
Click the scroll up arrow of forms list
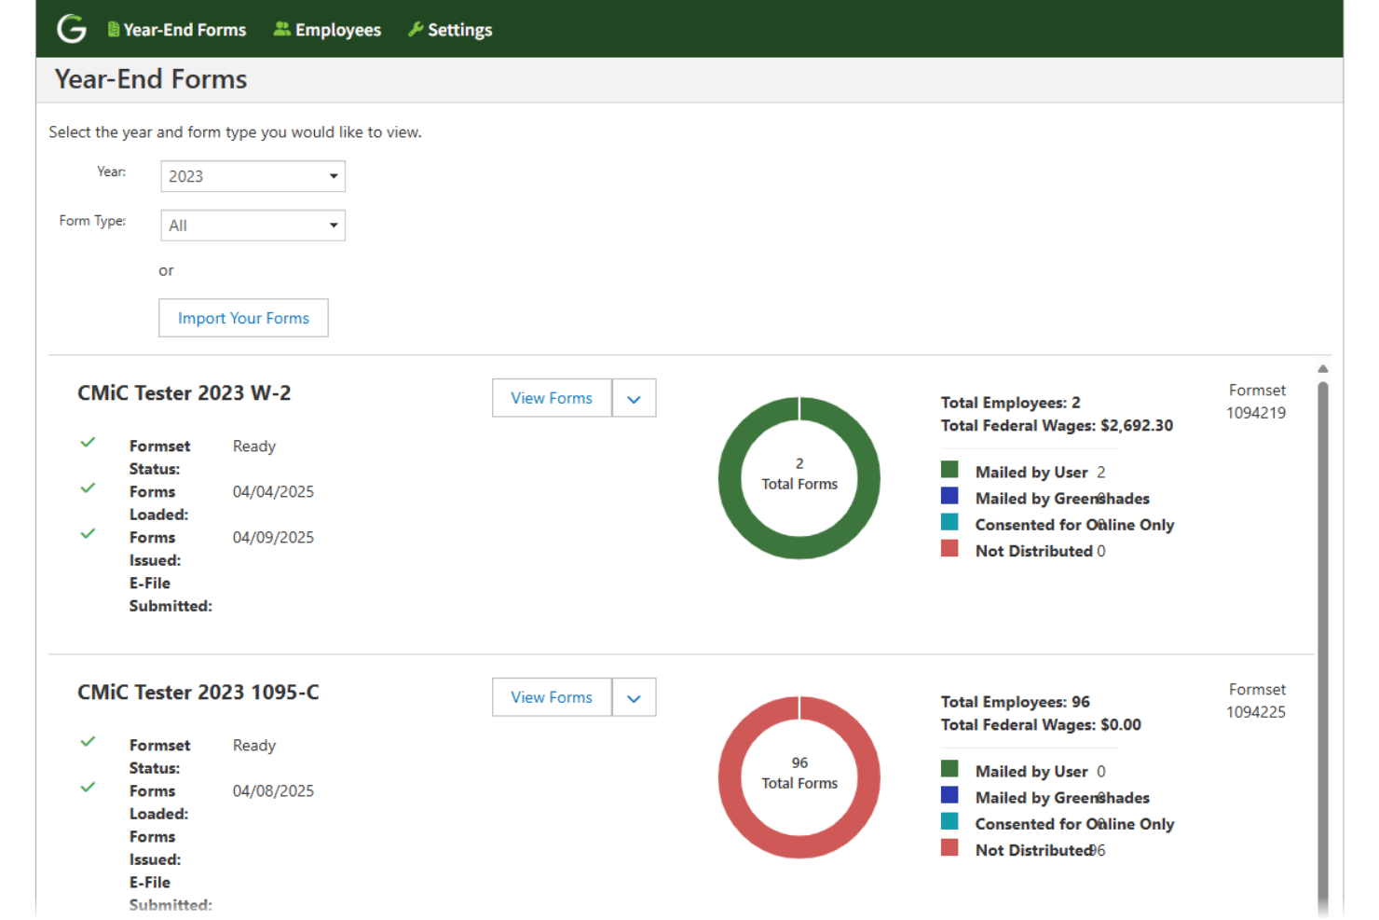[1323, 369]
